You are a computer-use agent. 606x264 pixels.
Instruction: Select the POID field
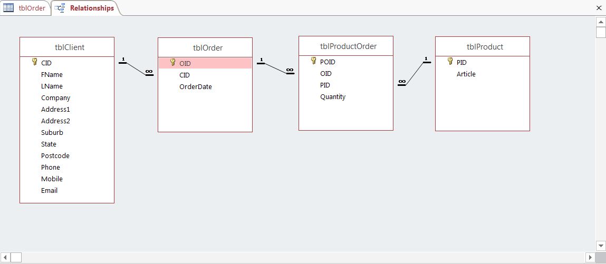(328, 62)
